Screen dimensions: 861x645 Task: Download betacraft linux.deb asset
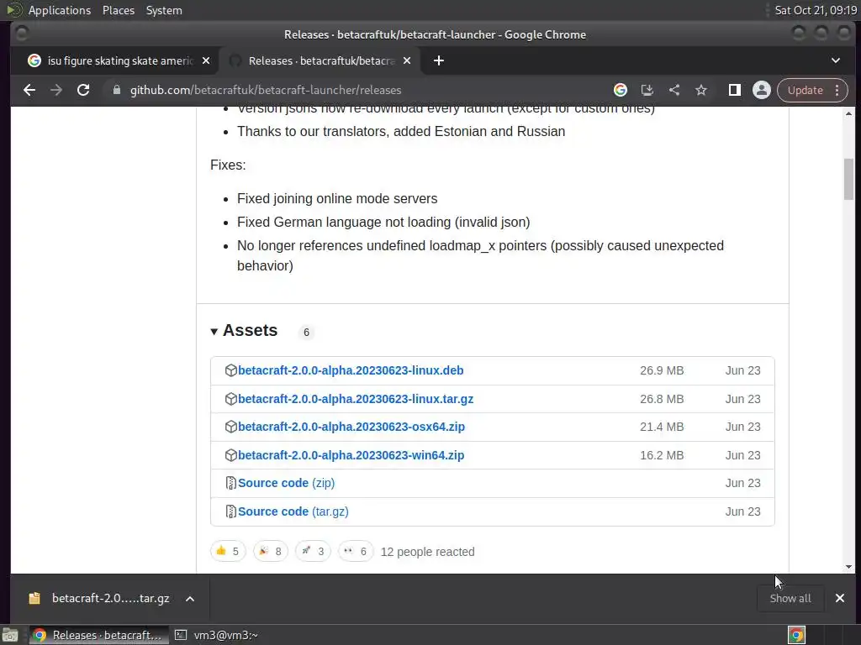point(351,370)
